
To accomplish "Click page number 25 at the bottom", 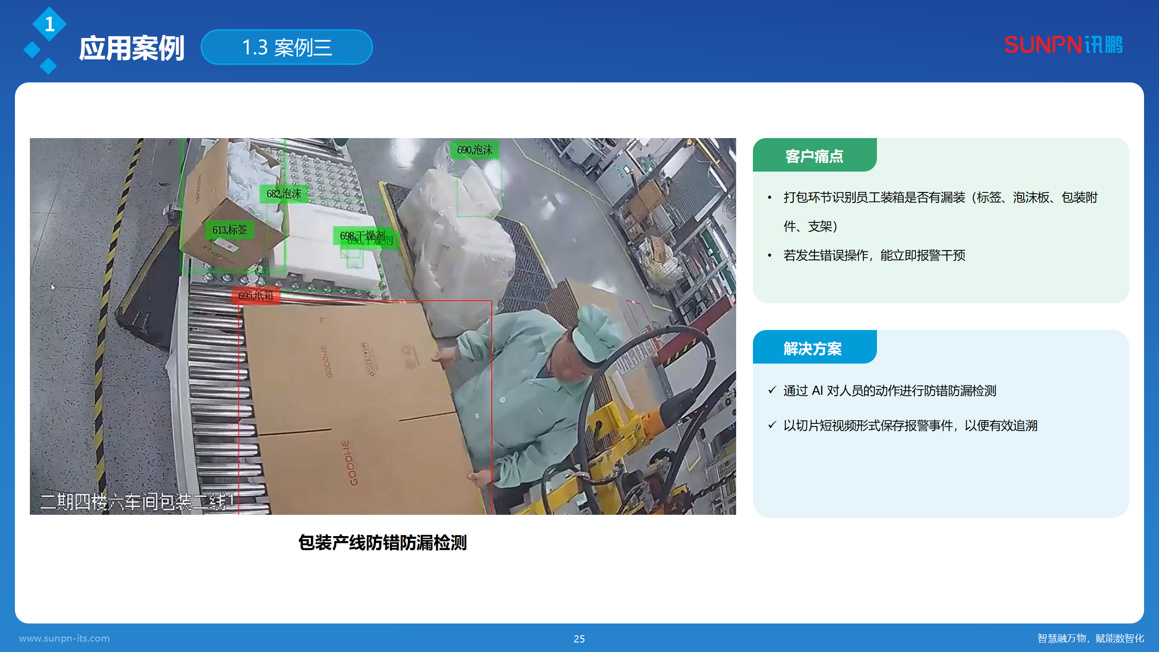I will (x=579, y=639).
